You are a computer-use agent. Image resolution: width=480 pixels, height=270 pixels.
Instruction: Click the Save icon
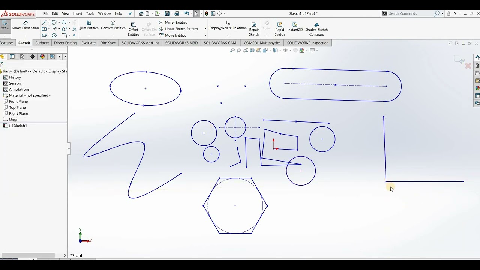[x=167, y=13]
